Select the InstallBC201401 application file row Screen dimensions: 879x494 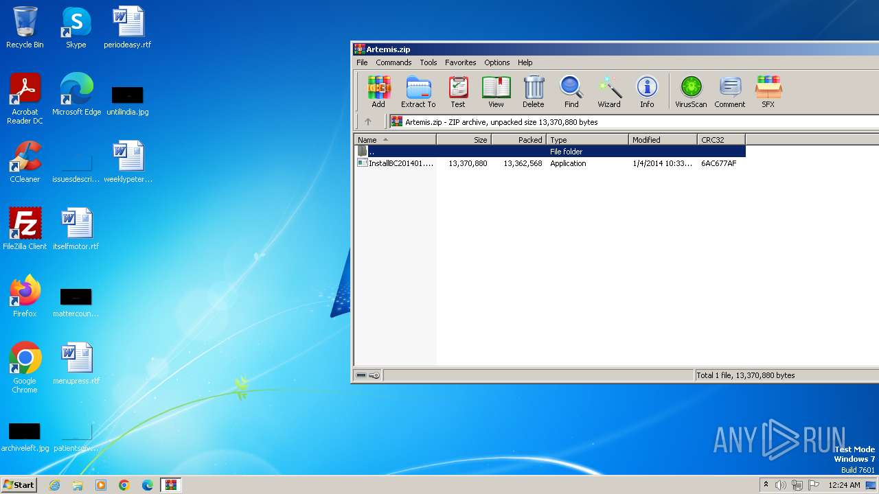tap(549, 163)
